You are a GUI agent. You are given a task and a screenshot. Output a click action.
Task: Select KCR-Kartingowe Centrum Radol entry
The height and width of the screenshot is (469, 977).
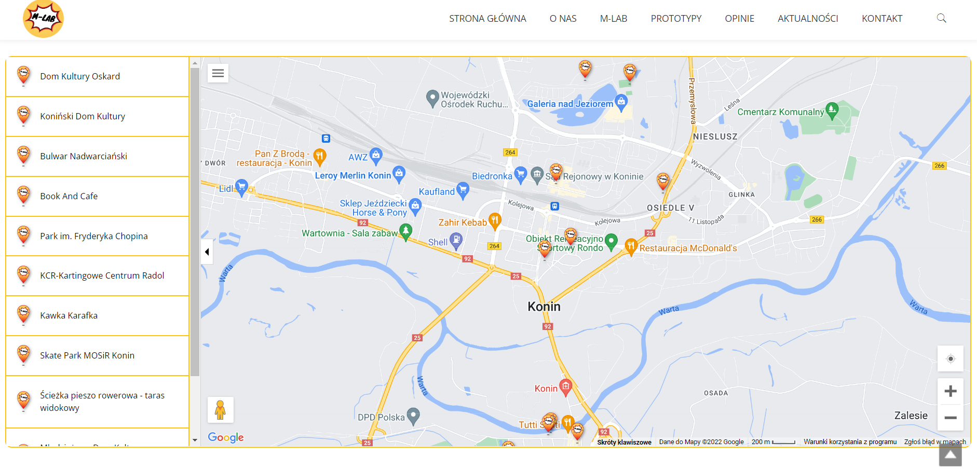click(x=97, y=275)
